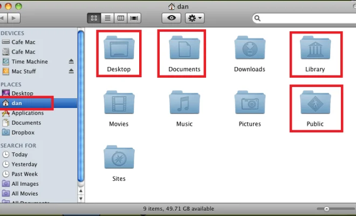Open the Pictures folder

tap(250, 103)
